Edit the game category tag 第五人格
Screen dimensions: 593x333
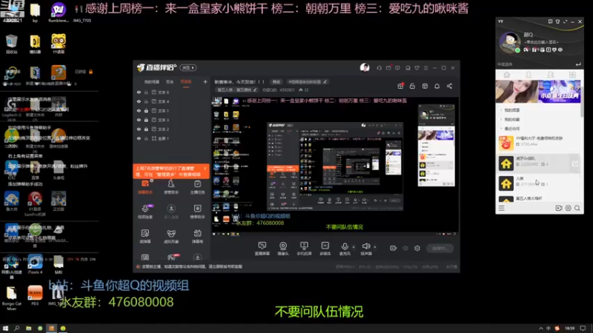point(237,90)
